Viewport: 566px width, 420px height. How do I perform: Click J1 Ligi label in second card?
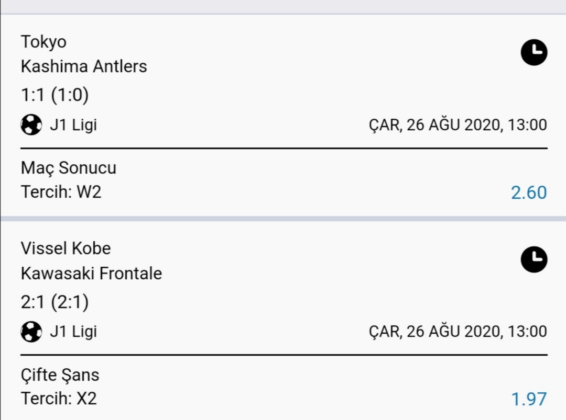[74, 332]
